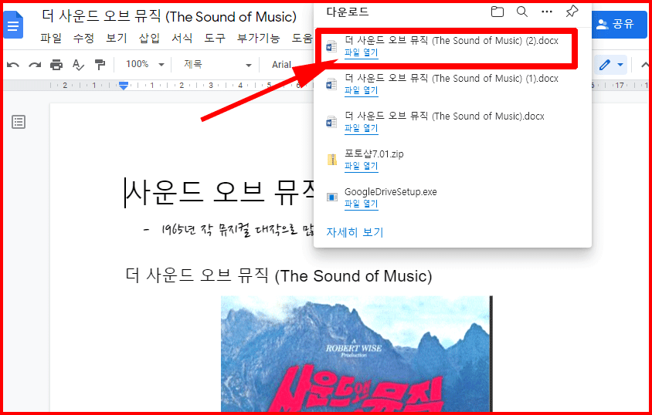Click the redo arrow in toolbar
Screen dimensions: 652x415
click(35, 65)
